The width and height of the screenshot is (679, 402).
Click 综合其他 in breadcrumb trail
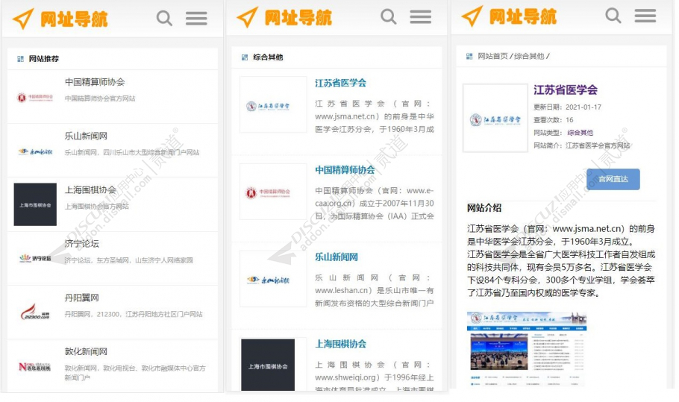click(x=529, y=56)
